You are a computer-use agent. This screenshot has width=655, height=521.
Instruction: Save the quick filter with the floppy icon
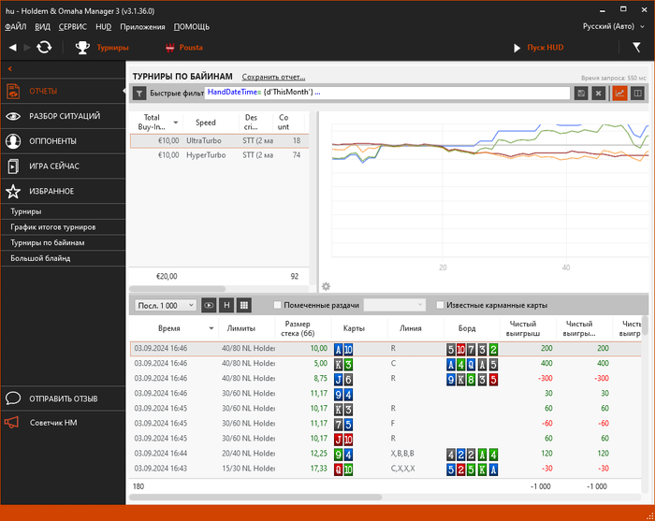tap(581, 94)
